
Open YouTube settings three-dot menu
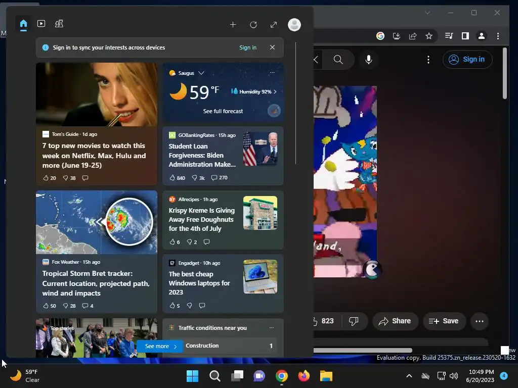click(x=428, y=60)
